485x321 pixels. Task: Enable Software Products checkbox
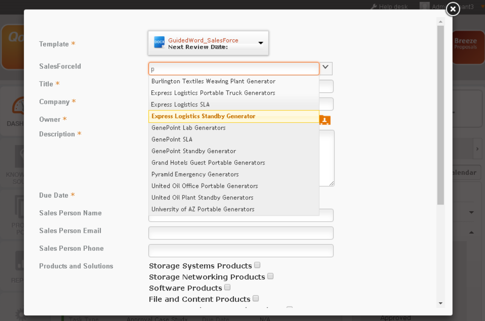pos(227,287)
